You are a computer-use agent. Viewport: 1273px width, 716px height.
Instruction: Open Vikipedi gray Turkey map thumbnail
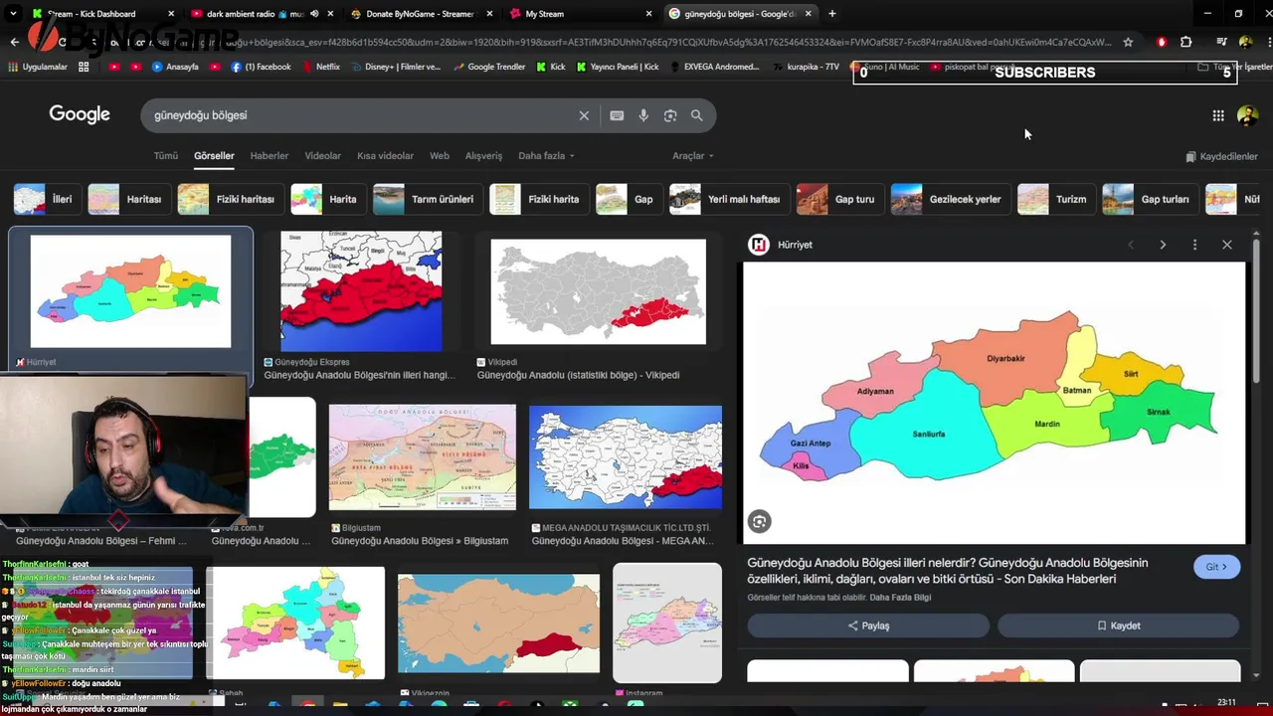pyautogui.click(x=599, y=291)
